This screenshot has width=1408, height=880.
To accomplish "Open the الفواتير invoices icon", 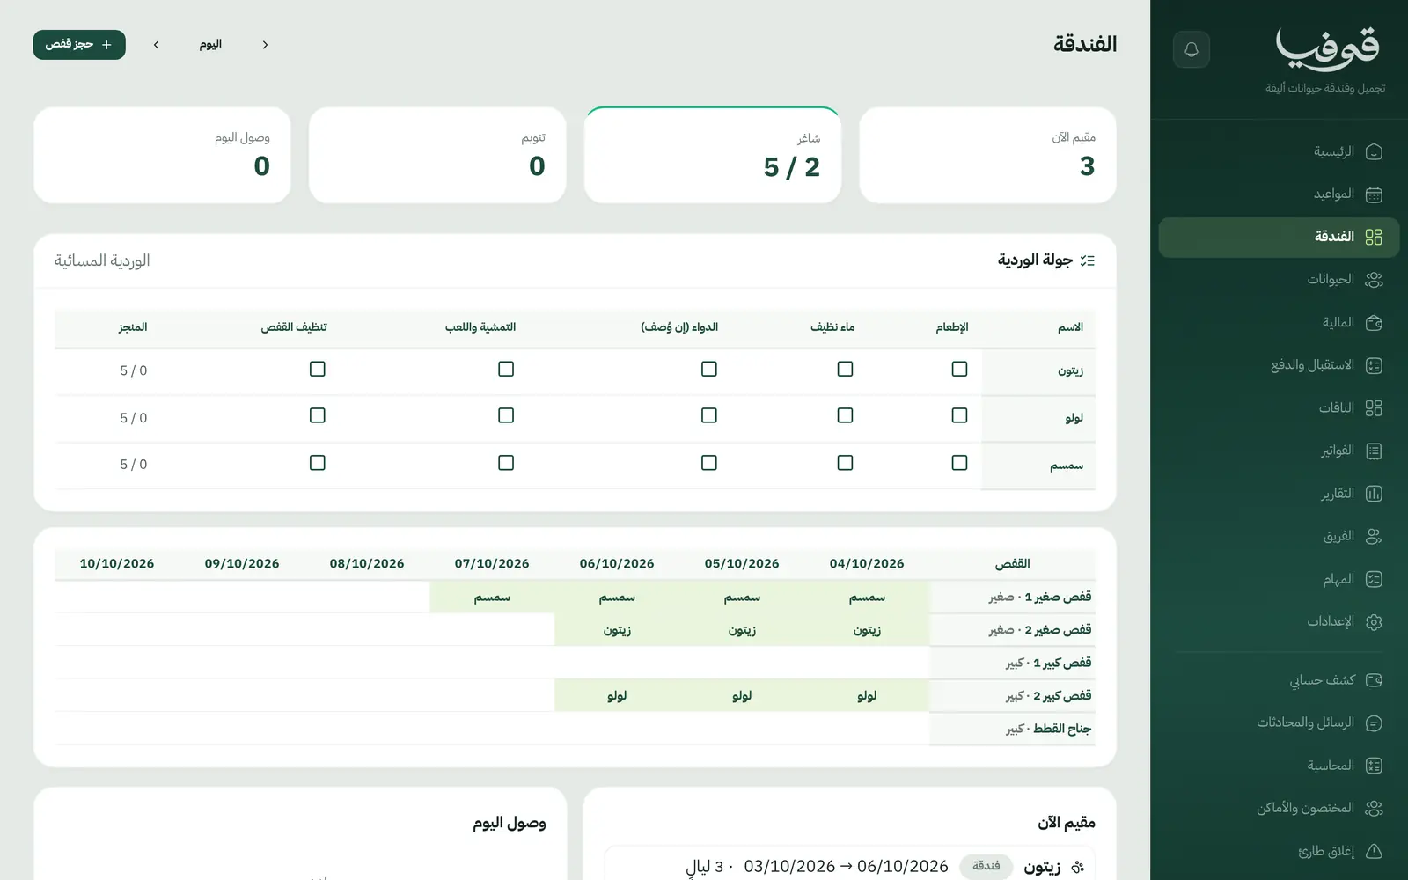I will (x=1374, y=451).
